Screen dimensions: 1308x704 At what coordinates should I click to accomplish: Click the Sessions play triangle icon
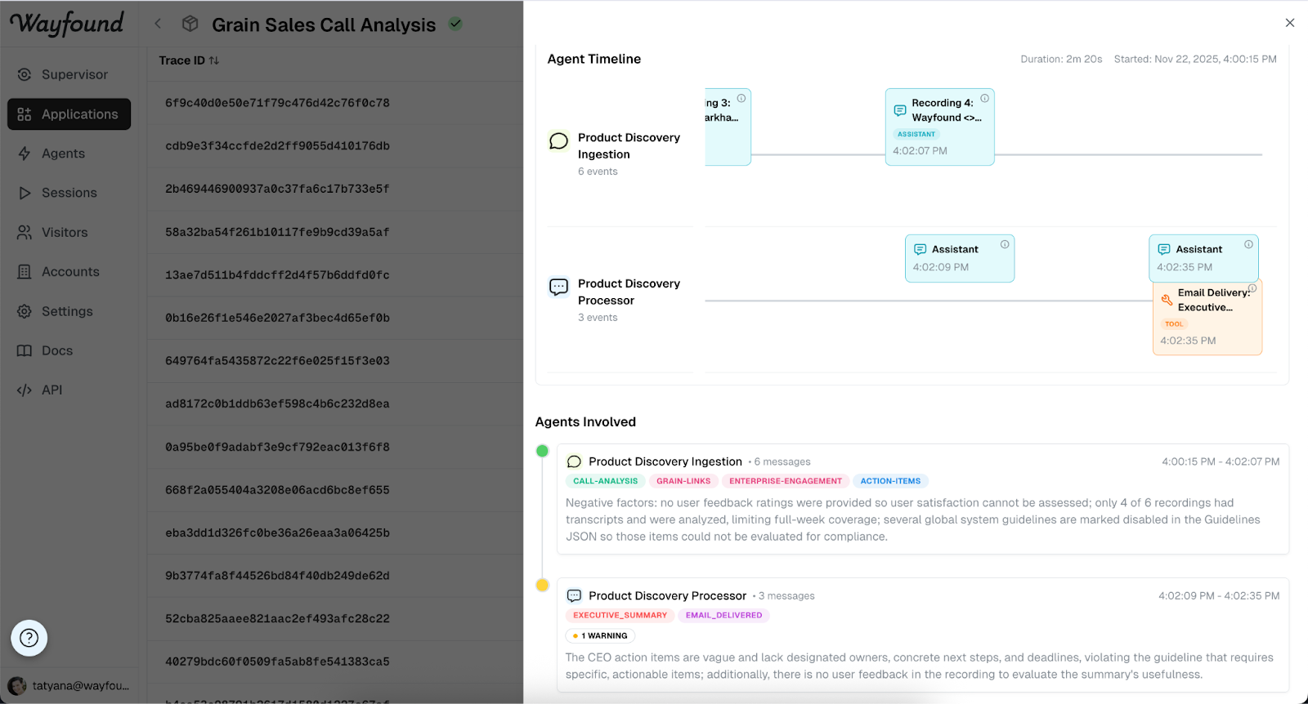[25, 193]
